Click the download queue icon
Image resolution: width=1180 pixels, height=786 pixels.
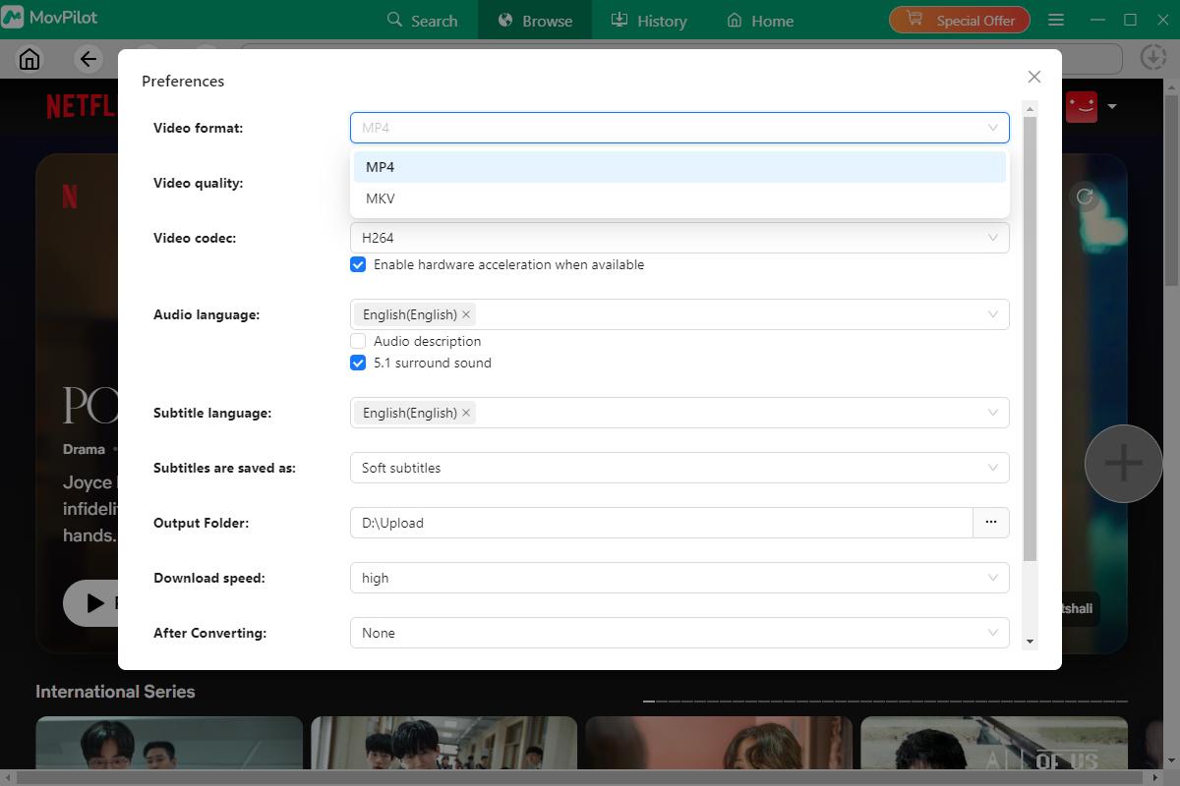[x=1153, y=57]
